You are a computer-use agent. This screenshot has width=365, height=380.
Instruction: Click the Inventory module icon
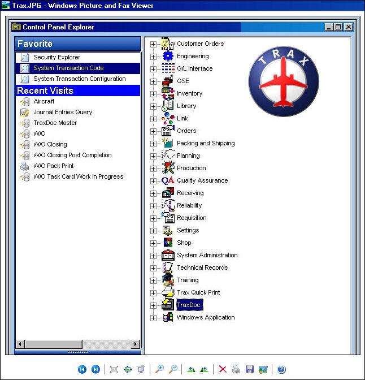coord(168,93)
